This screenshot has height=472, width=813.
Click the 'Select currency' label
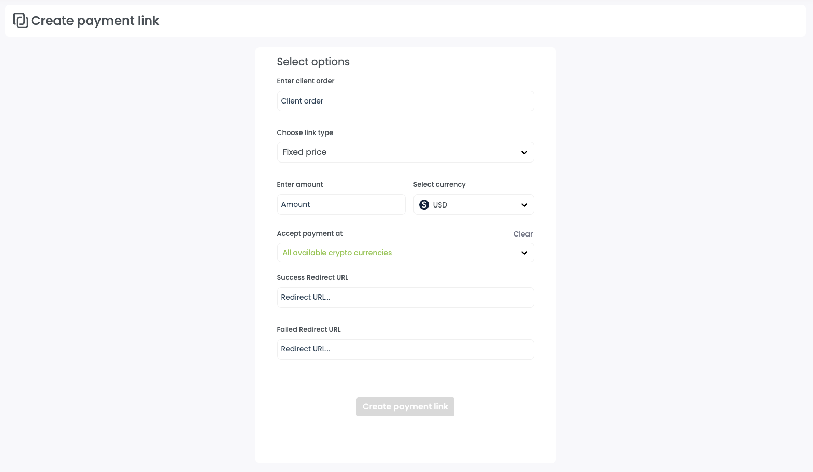coord(439,184)
